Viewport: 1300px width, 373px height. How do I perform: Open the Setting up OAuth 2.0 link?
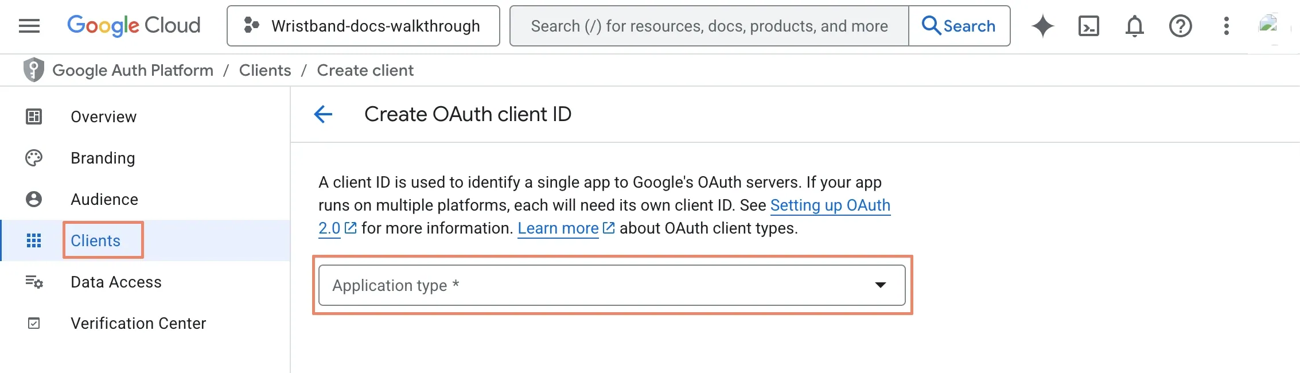pos(830,205)
